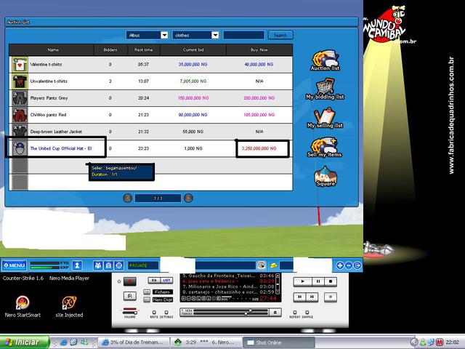Select the ChiWoo pants Red icon
Screen dimensions: 465x349
tap(20, 115)
